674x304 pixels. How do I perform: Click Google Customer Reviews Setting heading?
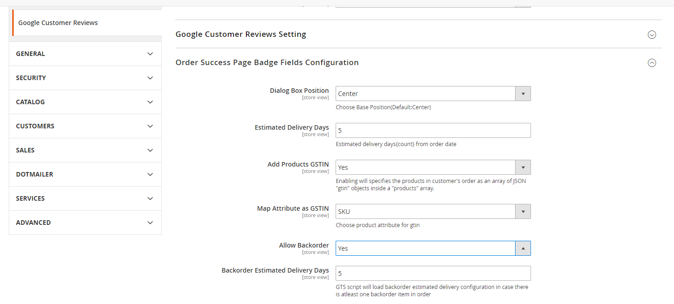(241, 35)
